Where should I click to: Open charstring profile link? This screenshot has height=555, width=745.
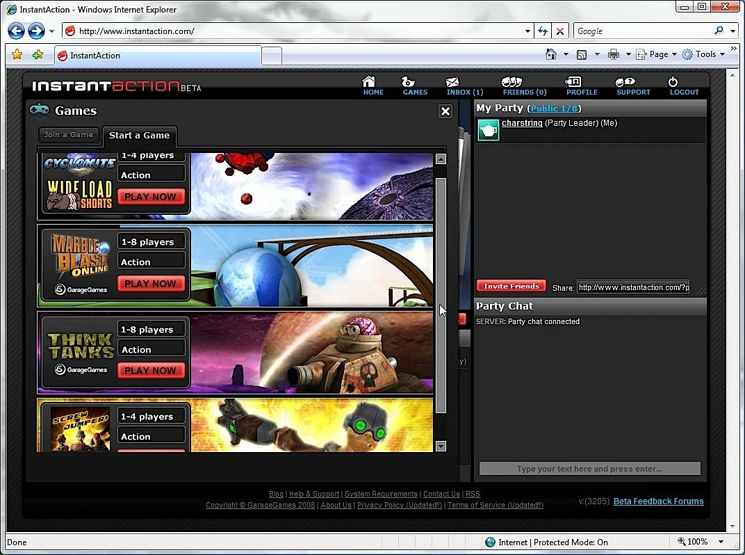point(522,122)
